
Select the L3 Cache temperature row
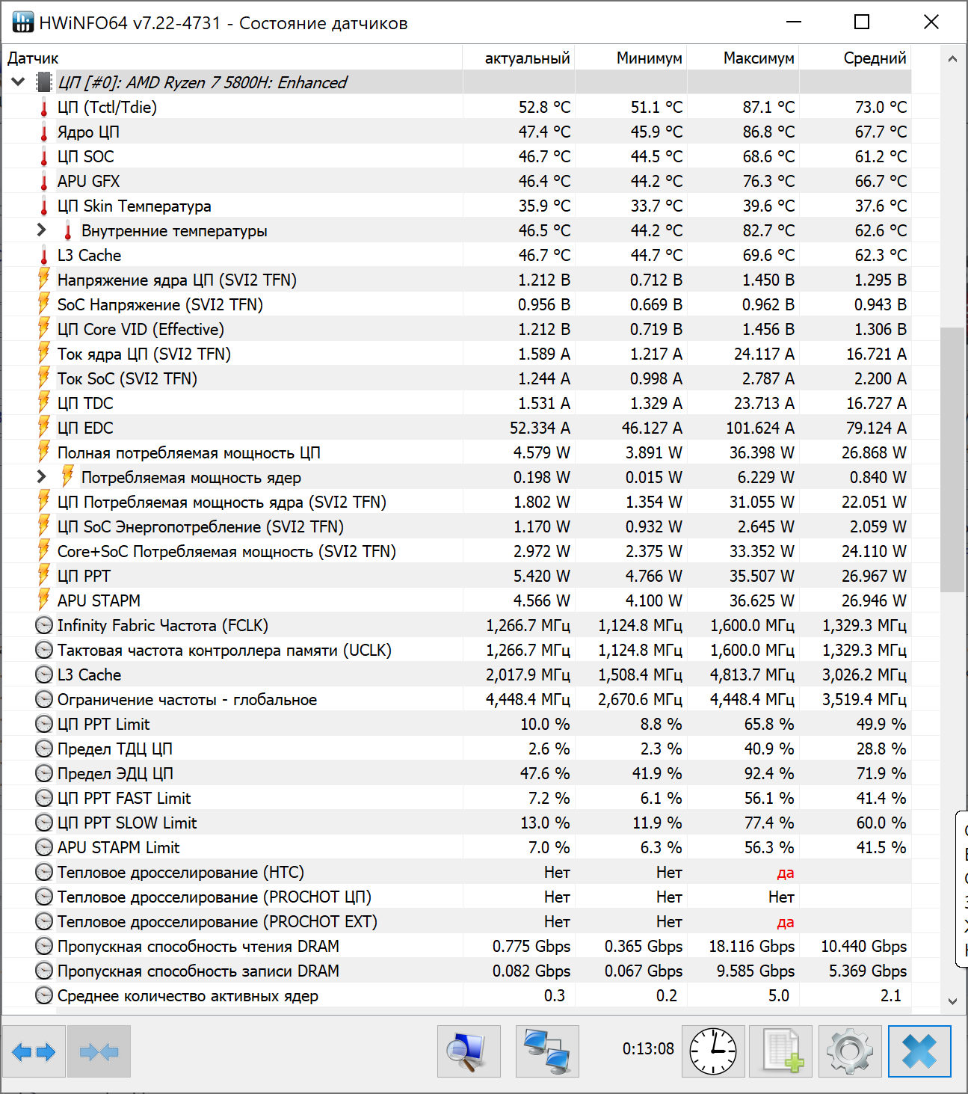(x=457, y=255)
